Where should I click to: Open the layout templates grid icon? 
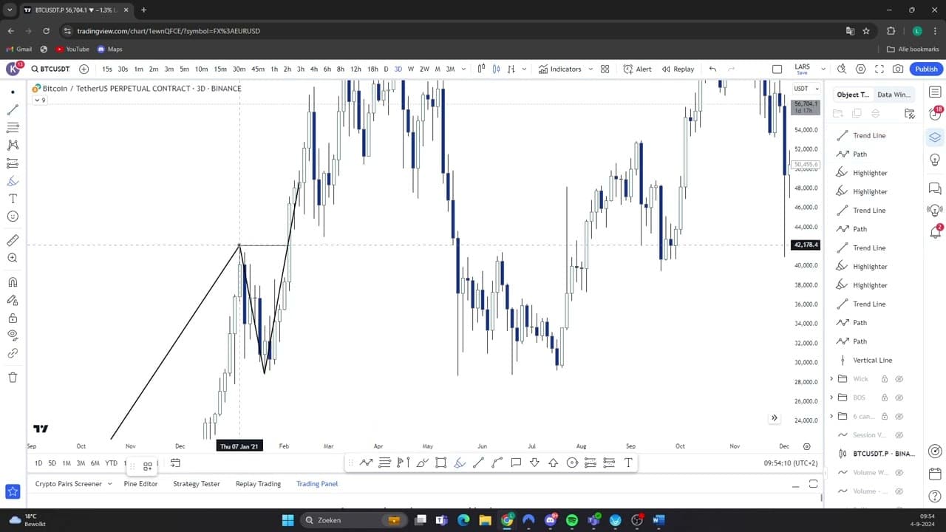(x=605, y=69)
